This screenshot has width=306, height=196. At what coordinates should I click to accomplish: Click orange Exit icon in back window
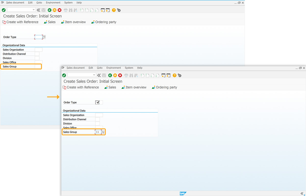tap(55, 10)
